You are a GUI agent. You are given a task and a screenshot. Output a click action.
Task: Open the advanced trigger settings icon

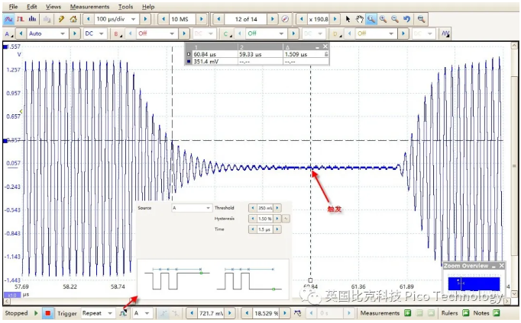point(121,313)
